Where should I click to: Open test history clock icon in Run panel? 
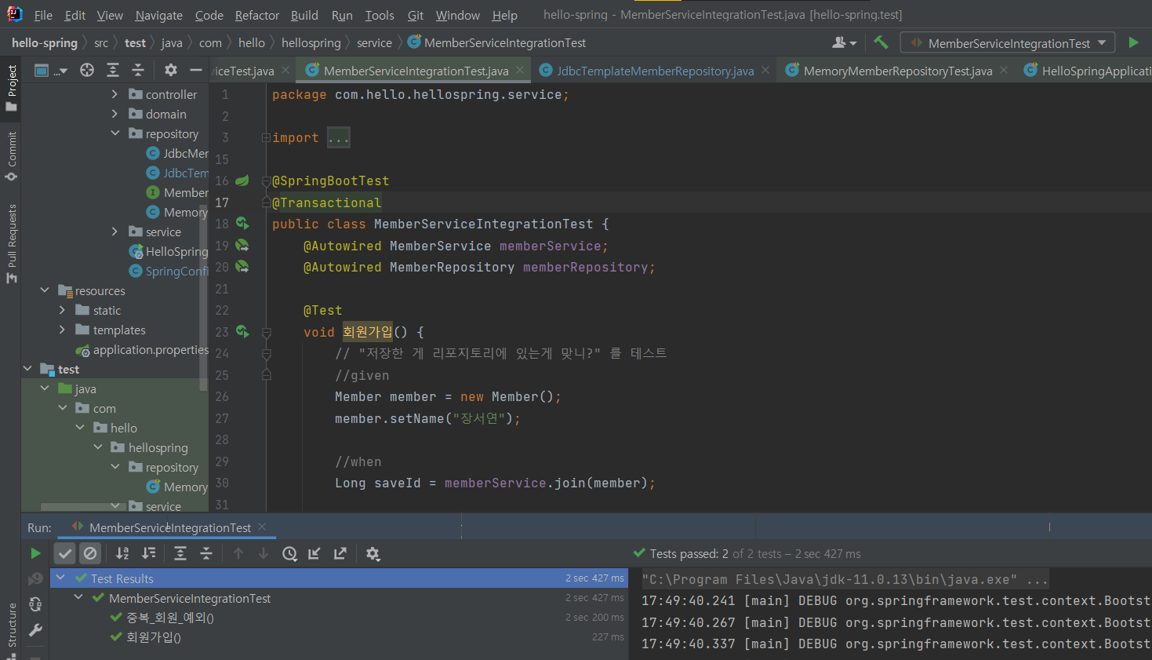pyautogui.click(x=289, y=554)
